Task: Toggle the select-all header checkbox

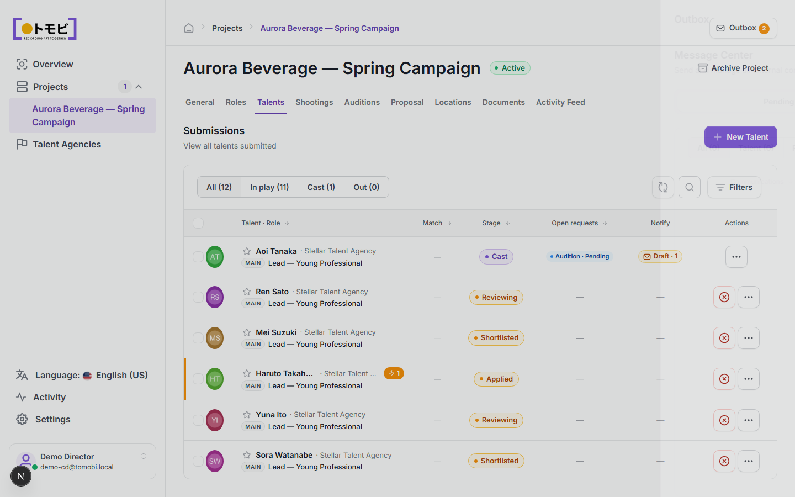Action: (x=198, y=223)
